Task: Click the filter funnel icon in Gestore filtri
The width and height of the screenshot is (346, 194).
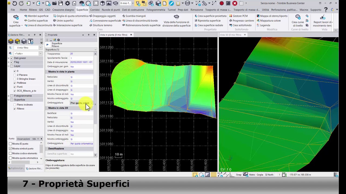Action: (31, 41)
